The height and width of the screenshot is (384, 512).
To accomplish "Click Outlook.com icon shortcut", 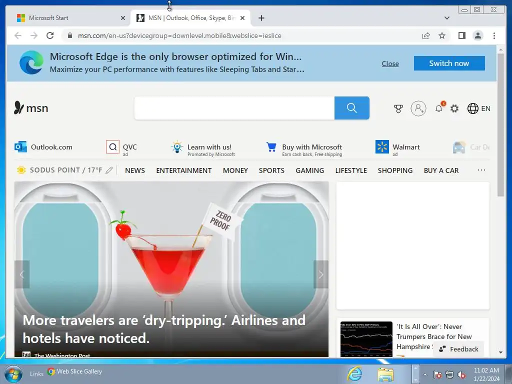I will (x=20, y=147).
